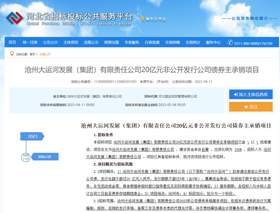Click the 交易公开 breadcrumb link
Image resolution: width=280 pixels, height=213 pixels.
point(45,54)
